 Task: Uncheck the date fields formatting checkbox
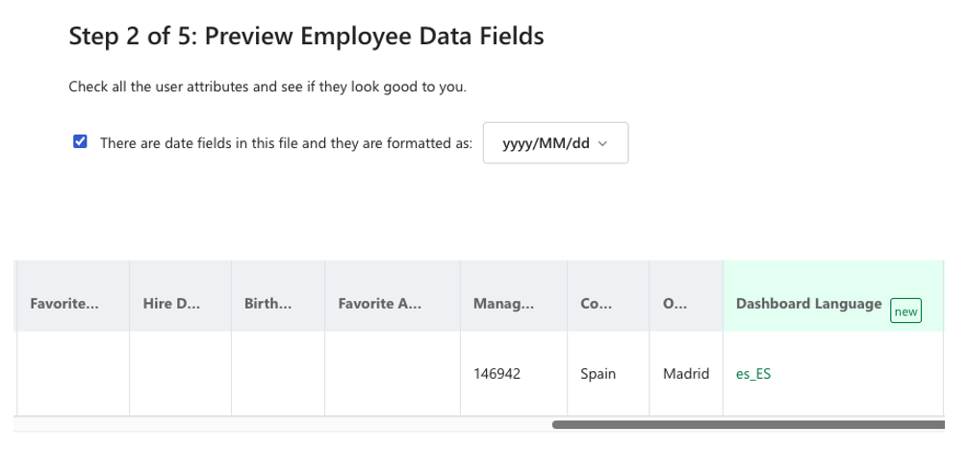click(x=81, y=143)
